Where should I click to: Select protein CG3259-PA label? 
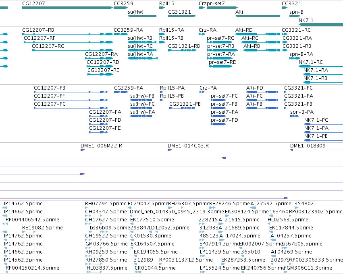coord(129,88)
